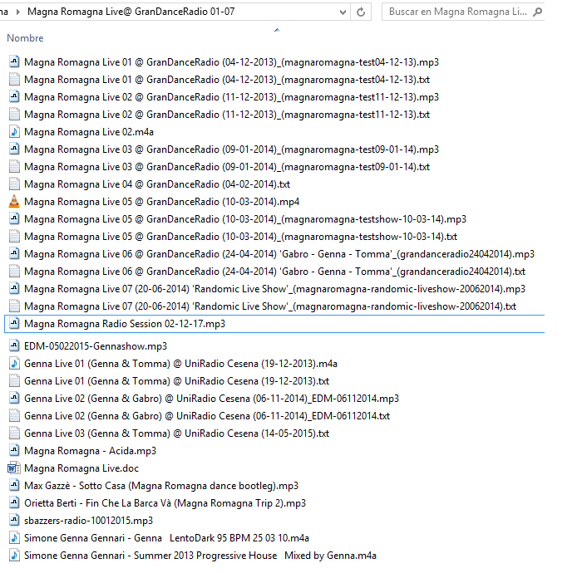Click the text file icon of Magna Romagna Live 04
The image size is (567, 573).
tap(14, 184)
